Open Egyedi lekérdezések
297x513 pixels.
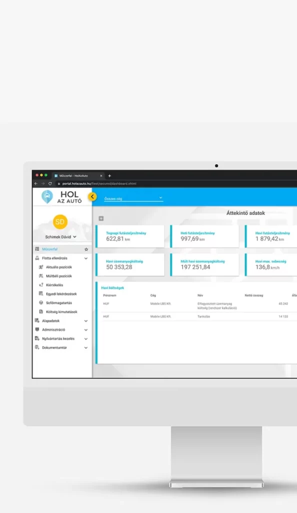pos(61,294)
